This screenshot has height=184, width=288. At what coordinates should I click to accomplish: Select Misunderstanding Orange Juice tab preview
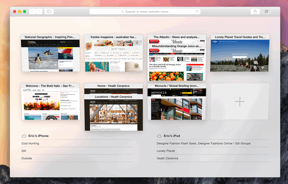pyautogui.click(x=177, y=62)
